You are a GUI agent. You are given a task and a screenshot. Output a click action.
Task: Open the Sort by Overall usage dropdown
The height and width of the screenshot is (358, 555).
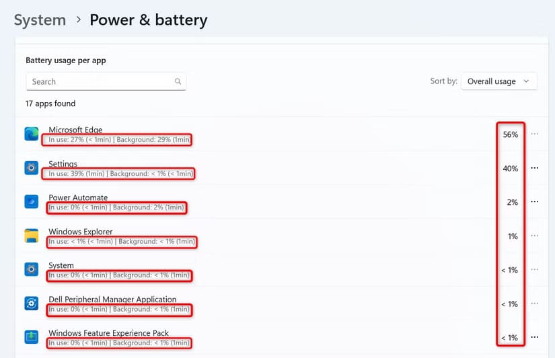coord(498,81)
